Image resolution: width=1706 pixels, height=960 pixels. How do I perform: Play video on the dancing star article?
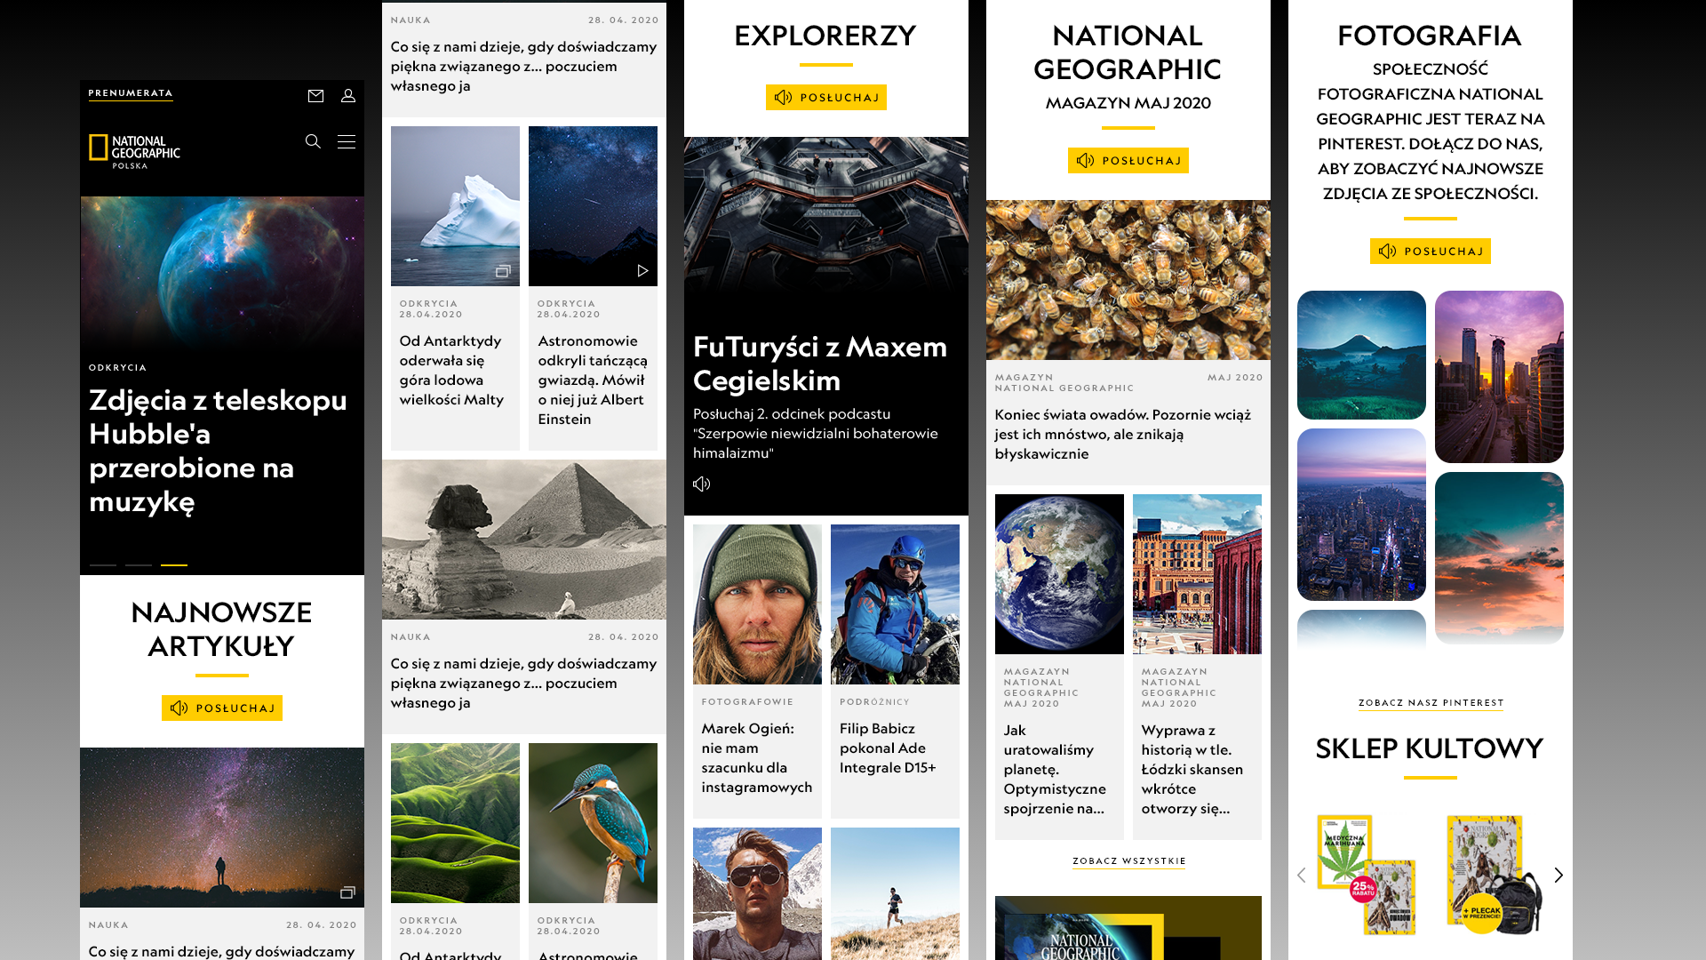[x=642, y=270]
